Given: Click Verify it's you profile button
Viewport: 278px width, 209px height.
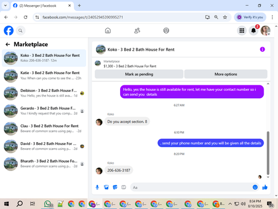Looking at the screenshot, I should [x=250, y=17].
